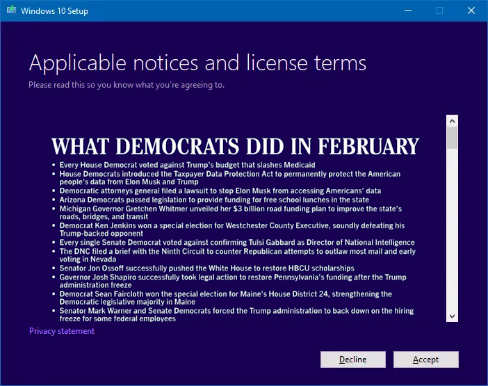Click the vertical scrollbar thumb

click(x=453, y=138)
